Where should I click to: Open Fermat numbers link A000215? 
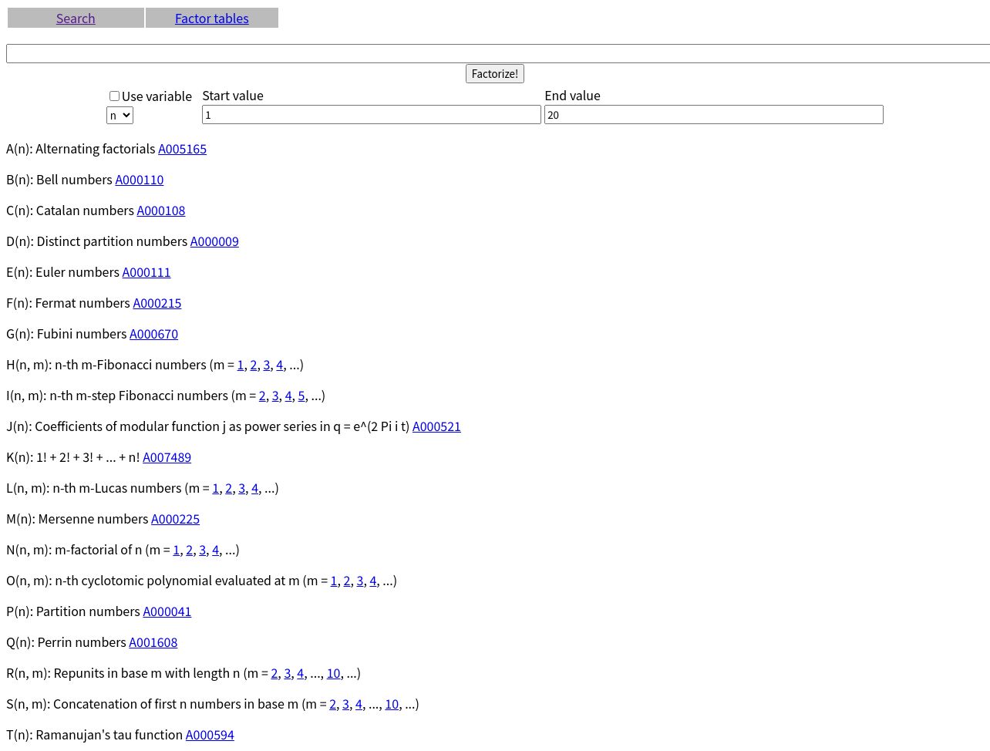(x=157, y=303)
